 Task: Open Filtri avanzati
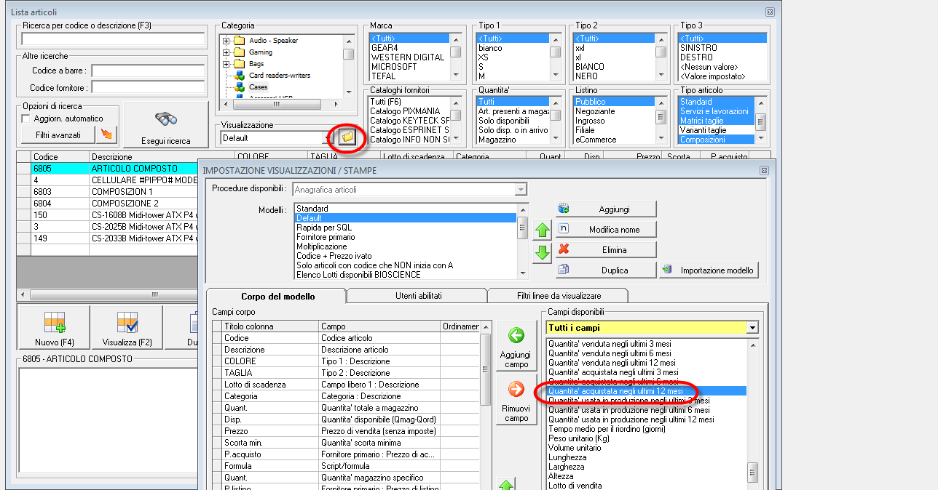57,134
